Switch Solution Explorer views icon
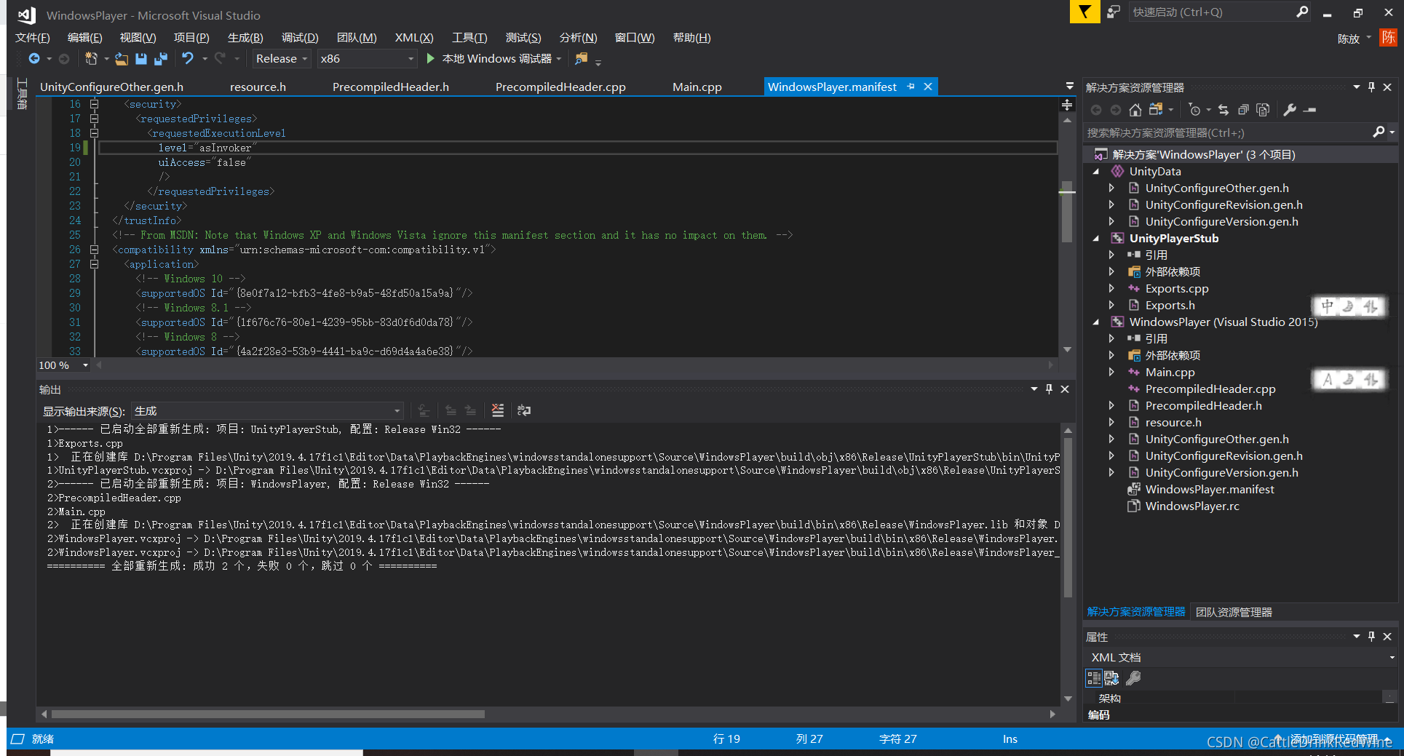Viewport: 1404px width, 756px height. pos(1155,110)
